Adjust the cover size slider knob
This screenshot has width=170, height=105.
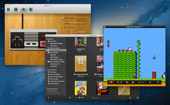(130, 98)
